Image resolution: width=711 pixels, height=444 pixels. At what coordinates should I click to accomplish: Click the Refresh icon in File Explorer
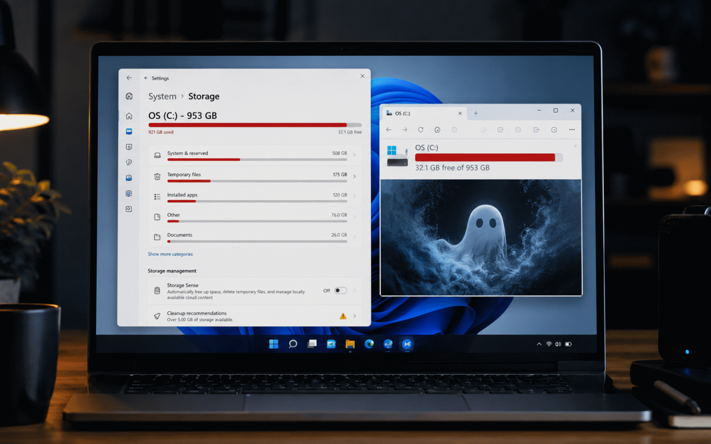click(x=421, y=130)
